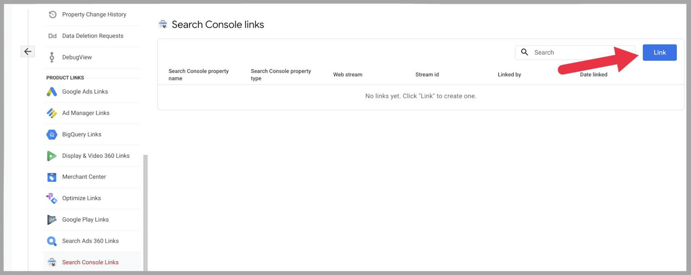Viewport: 691px width, 275px height.
Task: Collapse sidebar with the back arrow
Action: click(28, 52)
